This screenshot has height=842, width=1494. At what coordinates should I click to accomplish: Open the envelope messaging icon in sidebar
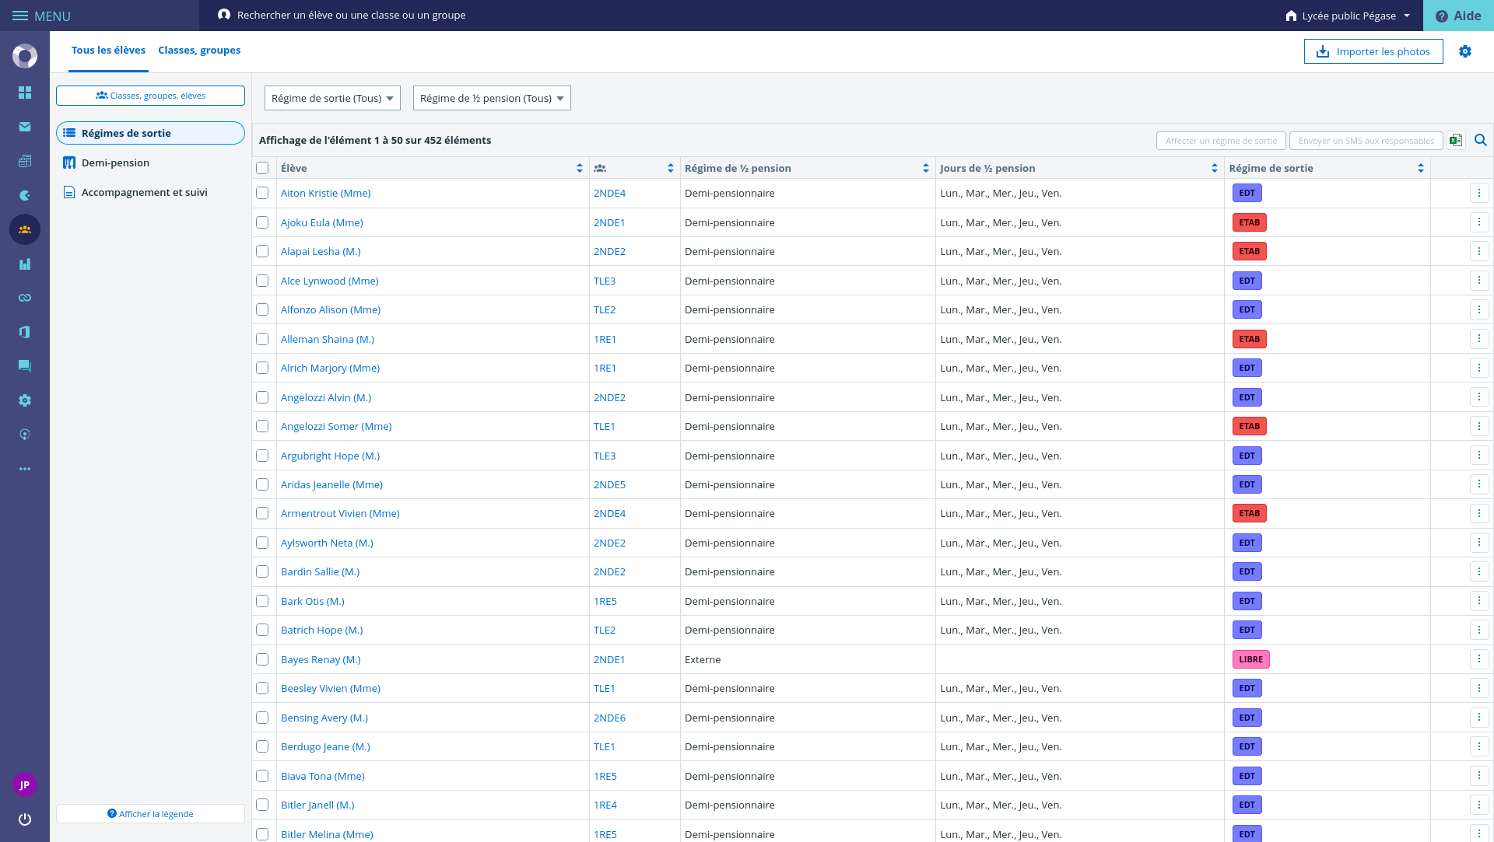[x=25, y=127]
